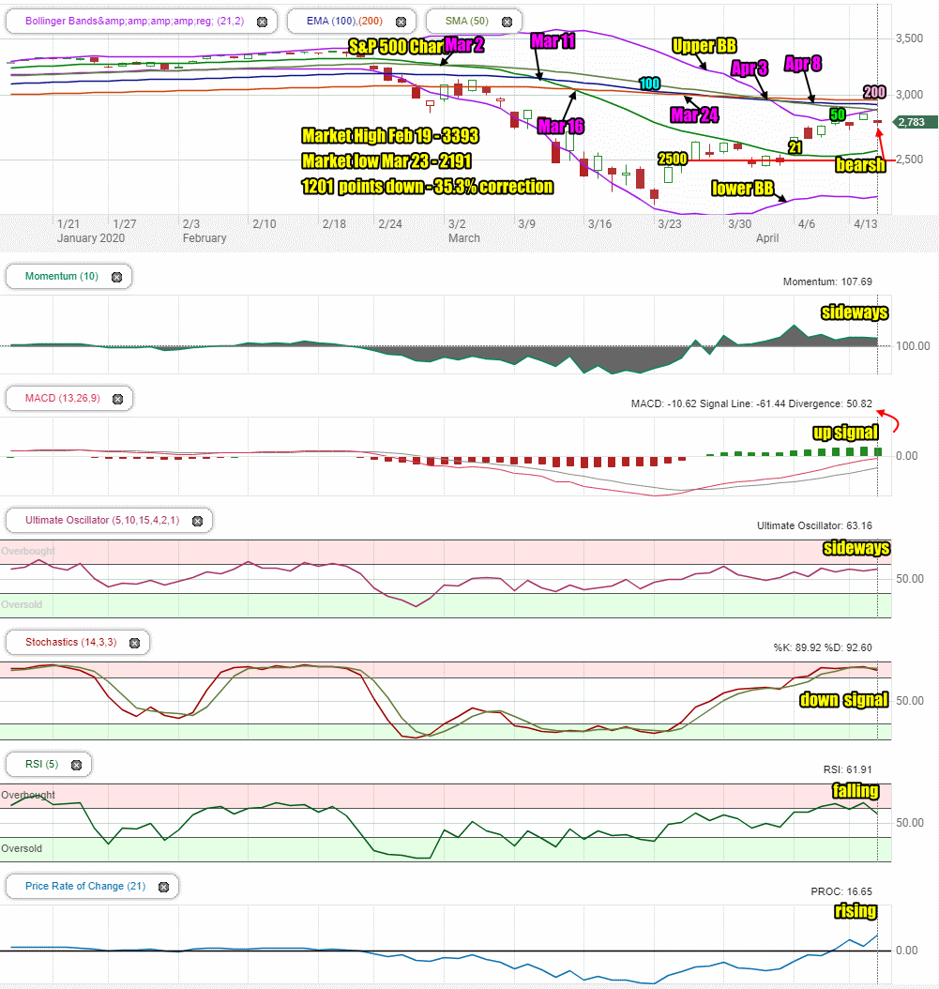Remove the SMA (50) overlay
Image resolution: width=939 pixels, height=989 pixels.
(x=507, y=23)
